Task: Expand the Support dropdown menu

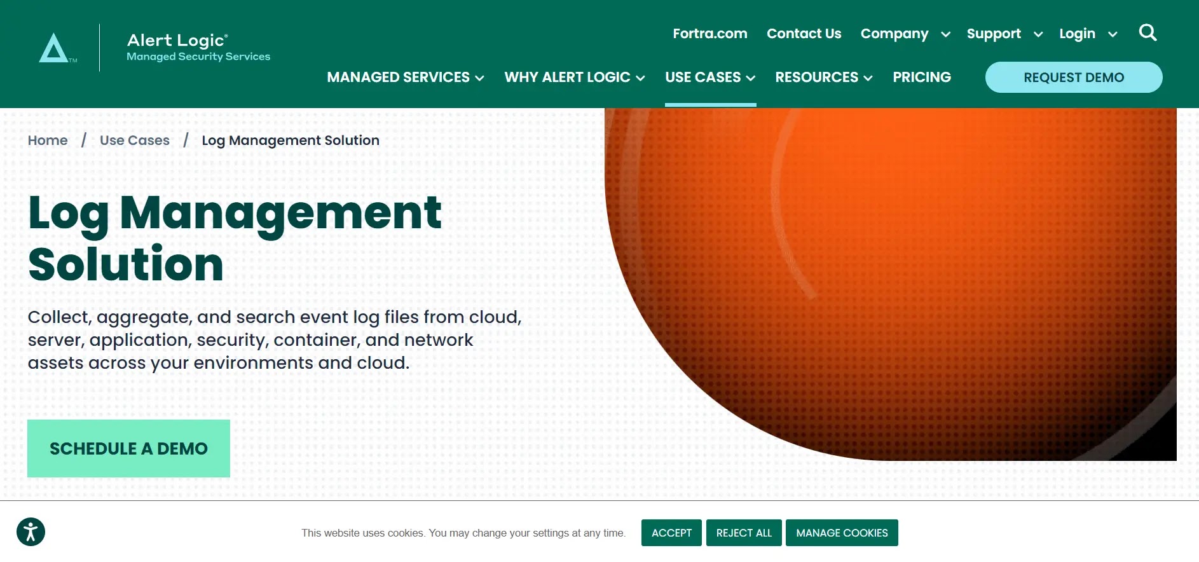Action: 1004,34
